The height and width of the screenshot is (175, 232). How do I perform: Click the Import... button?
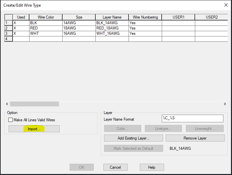[34, 129]
